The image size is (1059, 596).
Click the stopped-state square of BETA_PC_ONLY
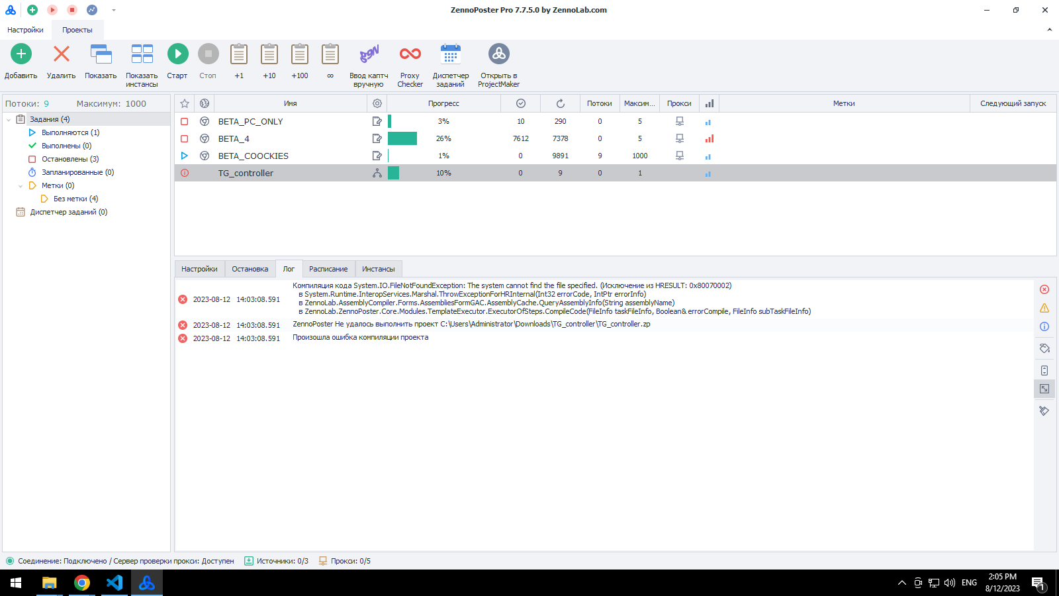185,121
